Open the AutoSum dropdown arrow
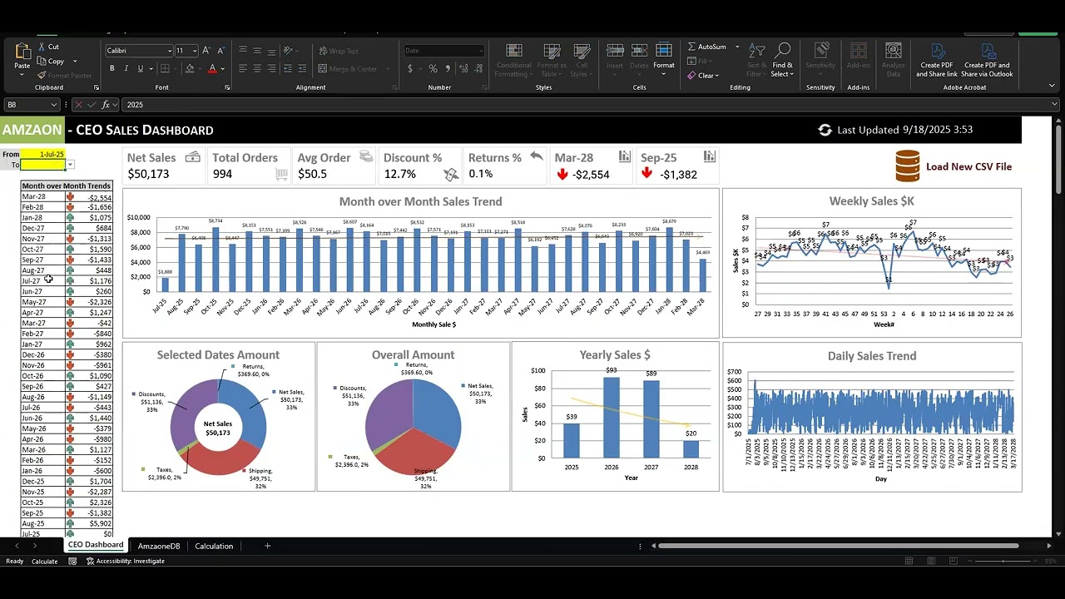 click(737, 47)
